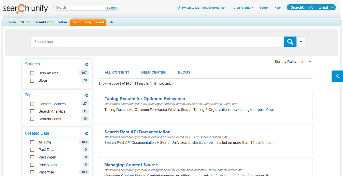
Task: Open the Sort by Relevance dropdown
Action: click(x=293, y=62)
